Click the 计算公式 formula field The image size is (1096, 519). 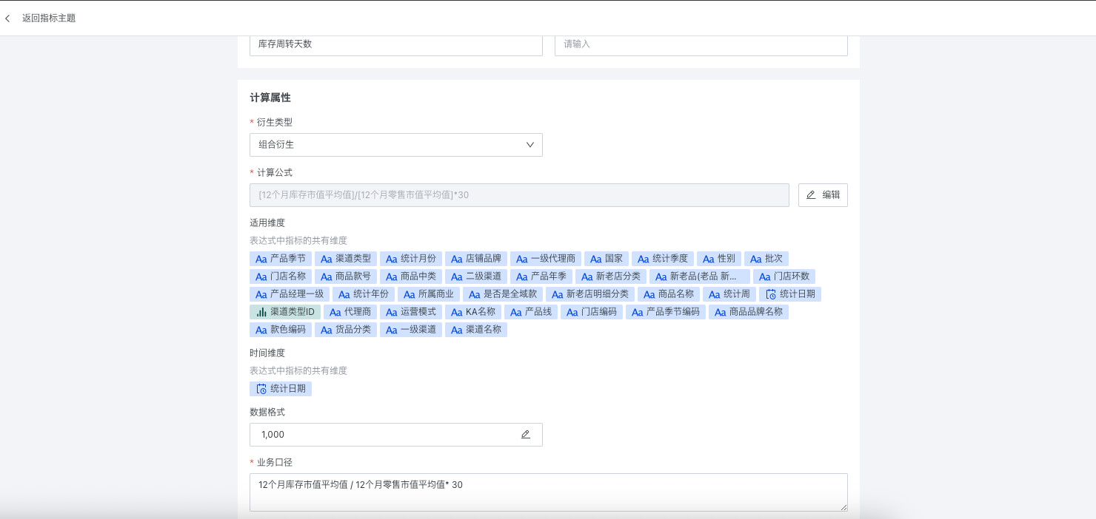click(x=518, y=195)
